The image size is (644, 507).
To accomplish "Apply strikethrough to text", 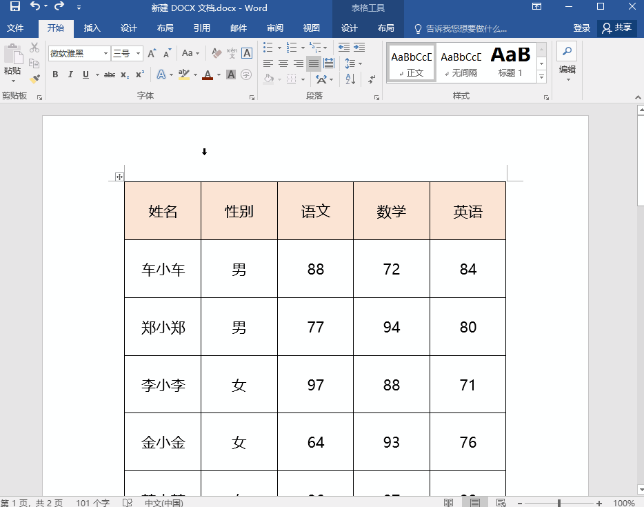I will pyautogui.click(x=109, y=74).
